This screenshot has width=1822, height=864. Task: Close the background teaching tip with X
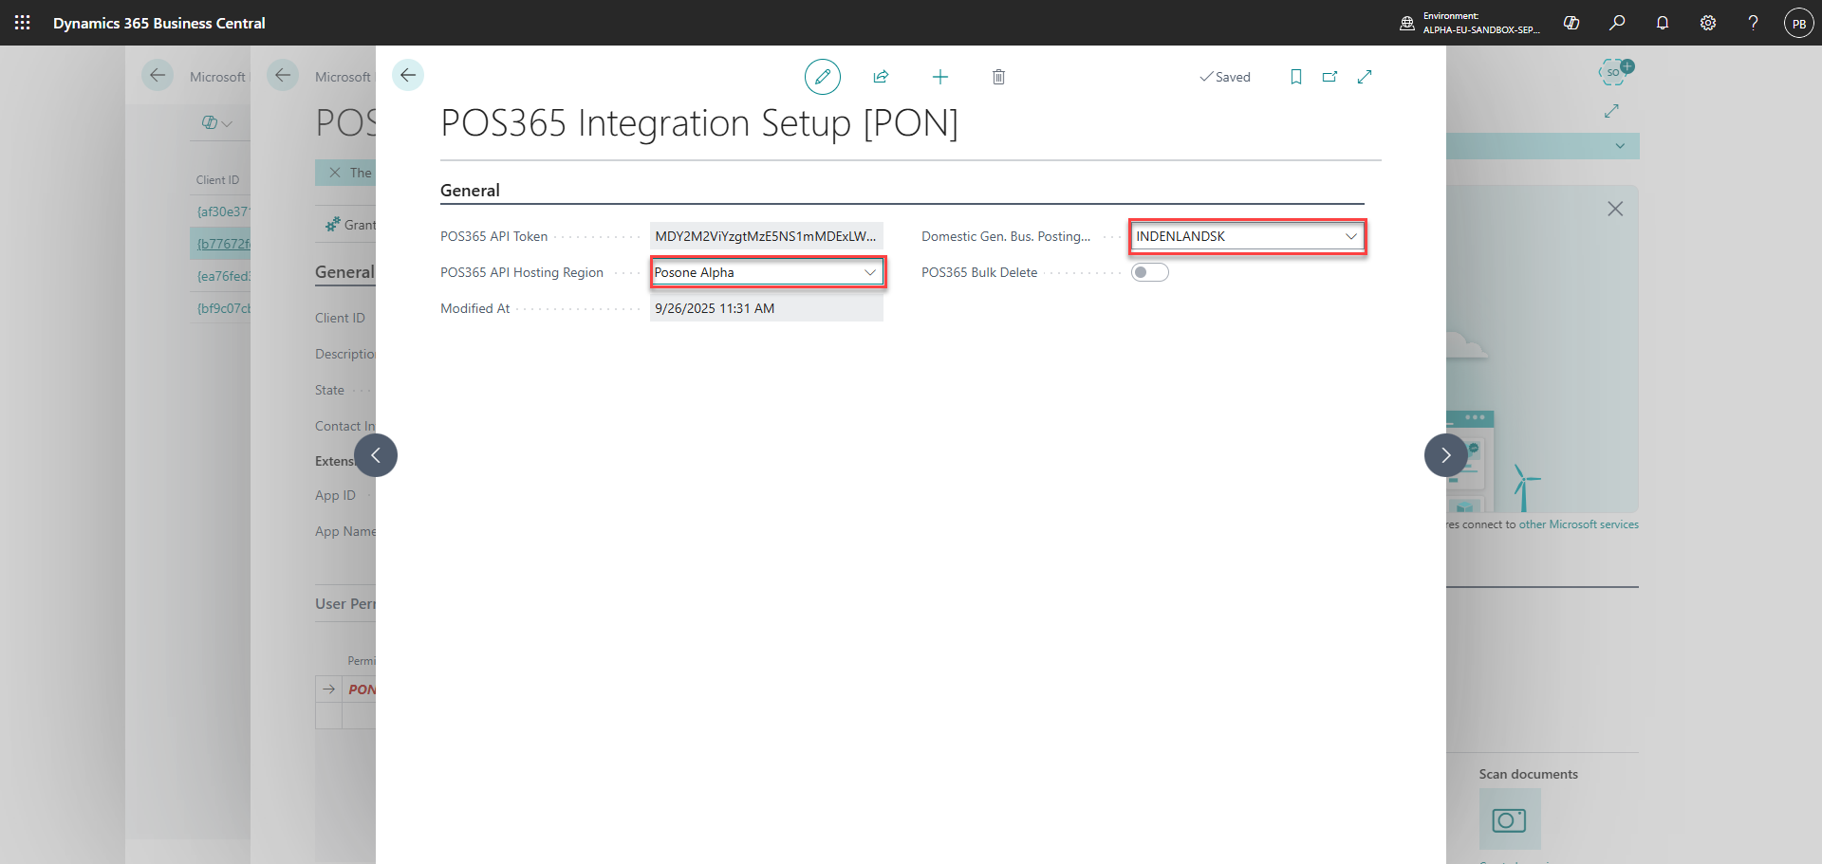[x=1615, y=209]
